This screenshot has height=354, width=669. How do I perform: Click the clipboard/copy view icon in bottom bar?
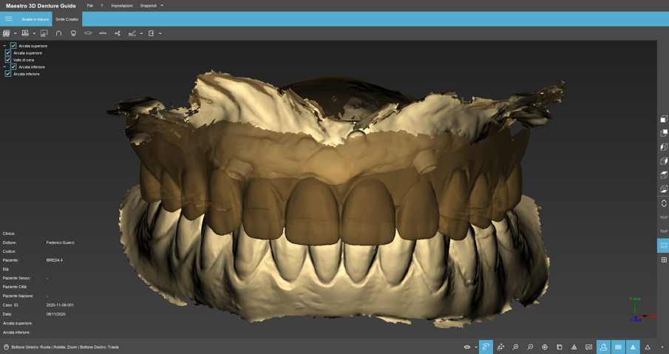click(560, 347)
